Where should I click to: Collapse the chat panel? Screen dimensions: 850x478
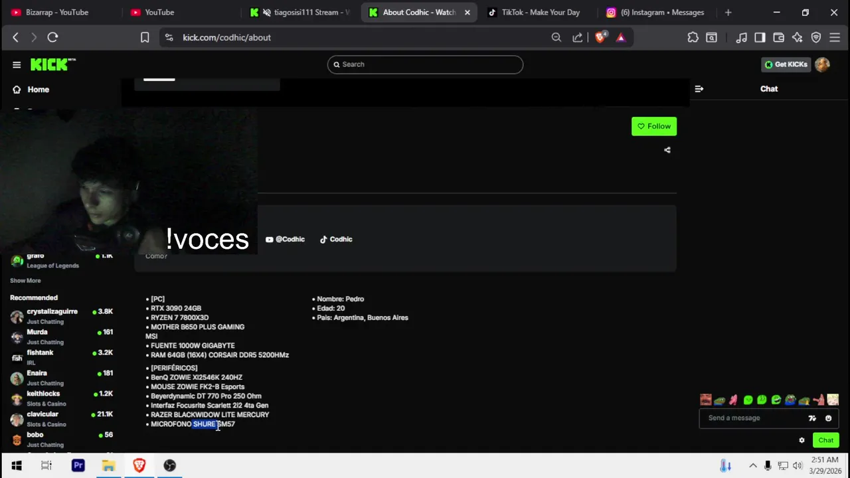click(699, 89)
